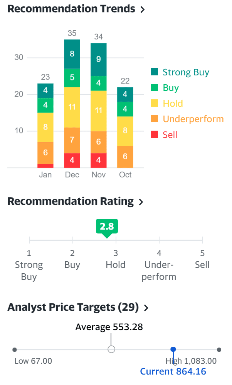Viewport: 232px width, 385px height.
Task: Click the Hold legend yellow swatch
Action: click(155, 103)
